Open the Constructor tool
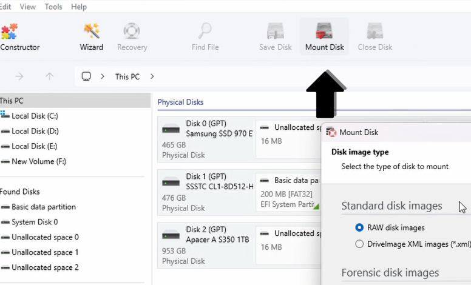This screenshot has height=285, width=471. (x=19, y=36)
